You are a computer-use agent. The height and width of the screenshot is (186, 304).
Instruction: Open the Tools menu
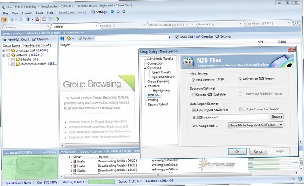click(x=39, y=13)
